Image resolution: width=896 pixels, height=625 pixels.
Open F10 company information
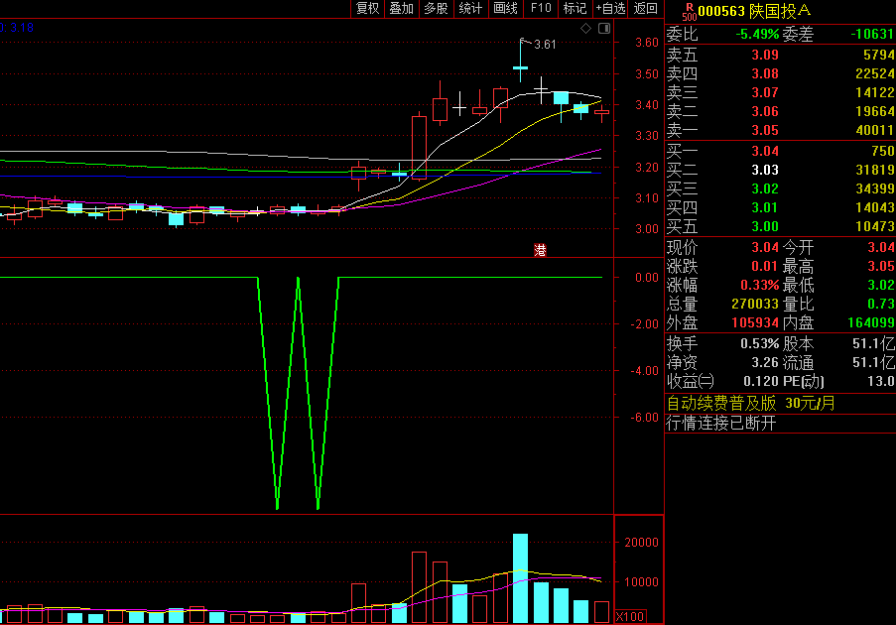click(541, 8)
